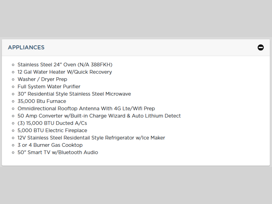
Task: Click the bullet next to Washer / Dryer Prep
Action: pos(13,79)
